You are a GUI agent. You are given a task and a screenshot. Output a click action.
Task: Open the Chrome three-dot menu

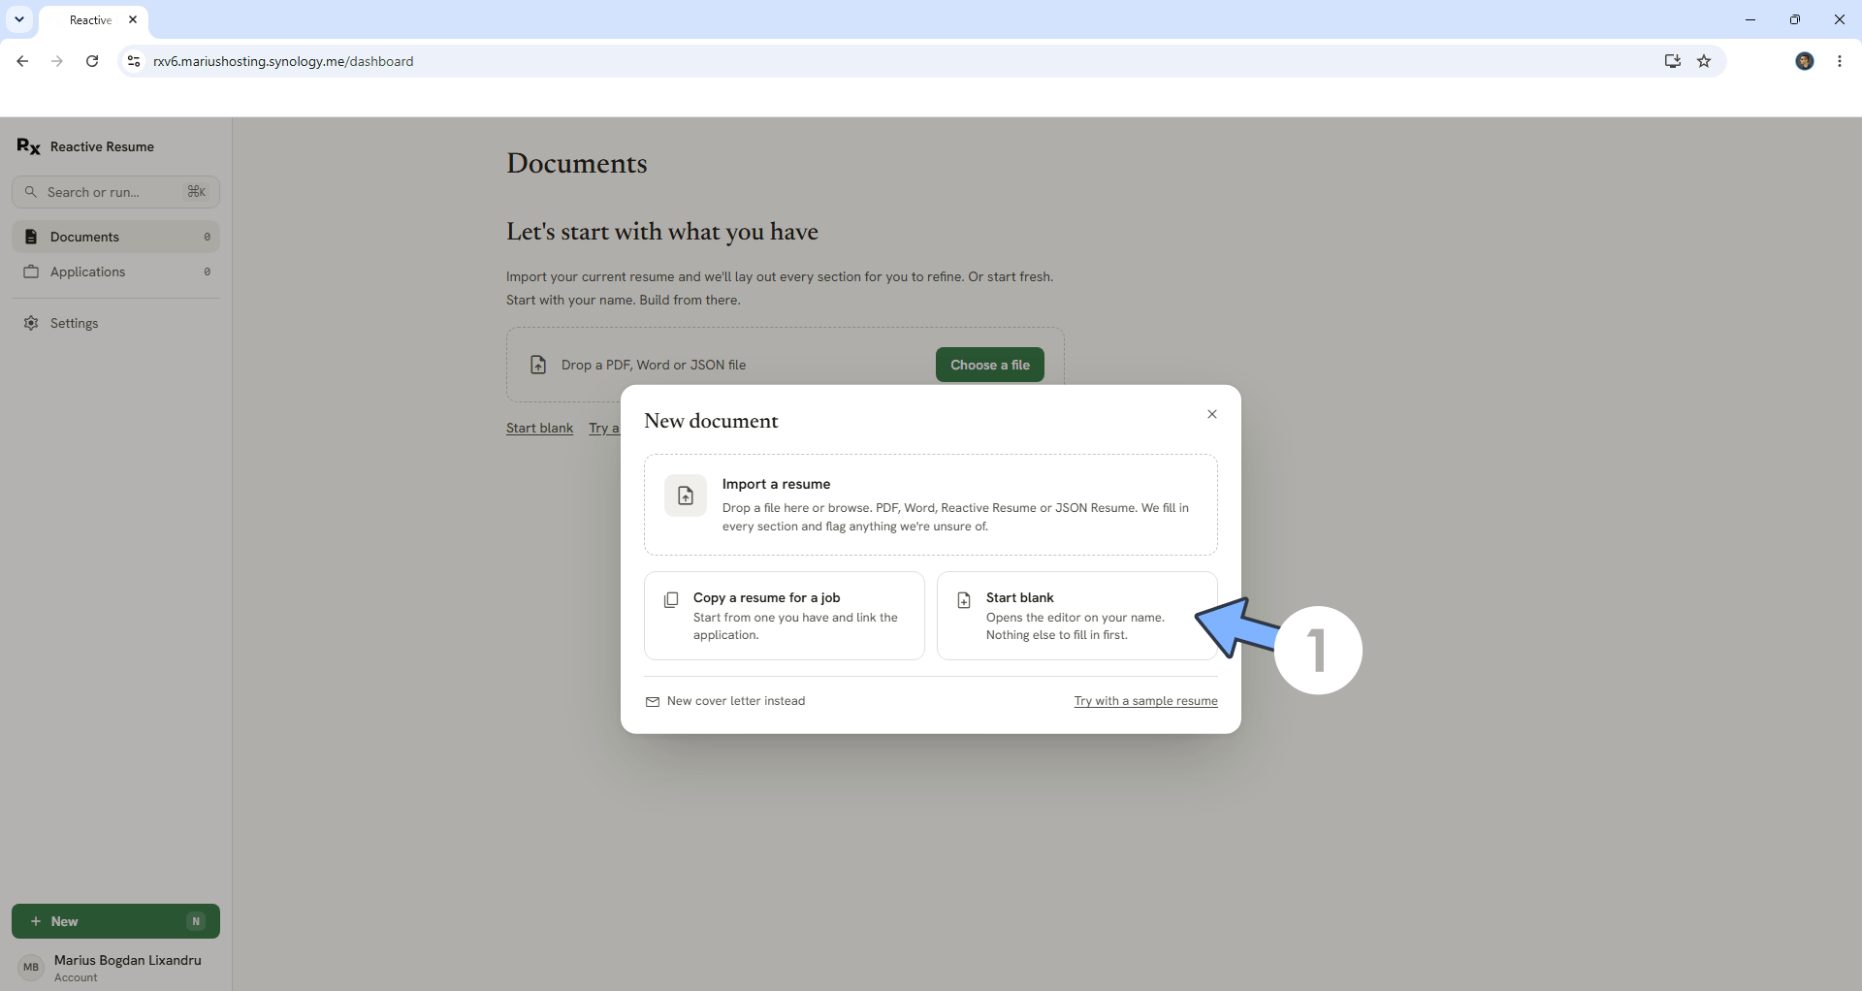[1840, 61]
